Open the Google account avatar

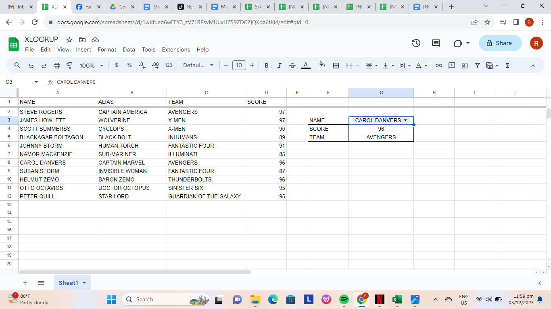[x=536, y=43]
